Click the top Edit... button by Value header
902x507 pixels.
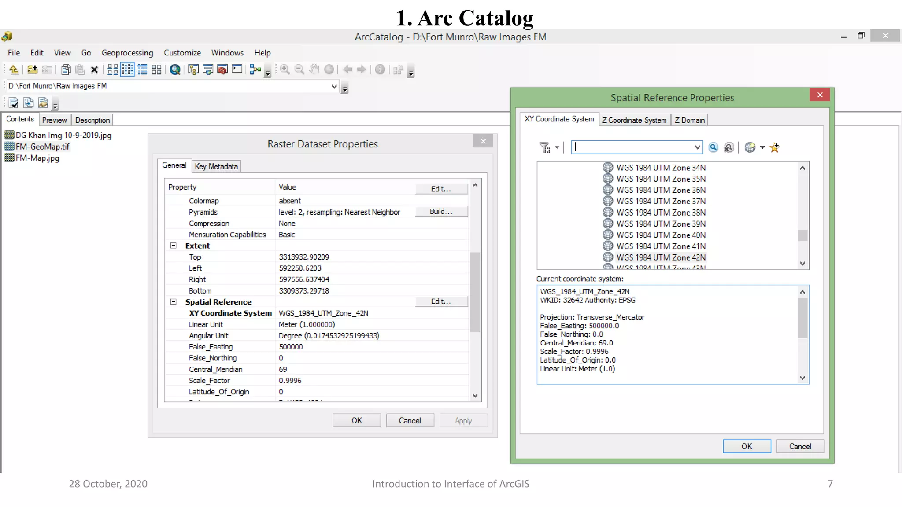[x=441, y=189]
